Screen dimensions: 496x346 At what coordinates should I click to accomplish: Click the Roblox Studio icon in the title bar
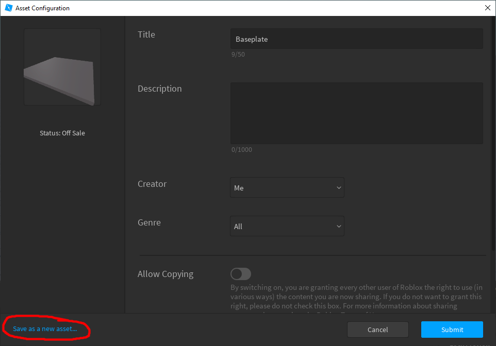pos(8,8)
